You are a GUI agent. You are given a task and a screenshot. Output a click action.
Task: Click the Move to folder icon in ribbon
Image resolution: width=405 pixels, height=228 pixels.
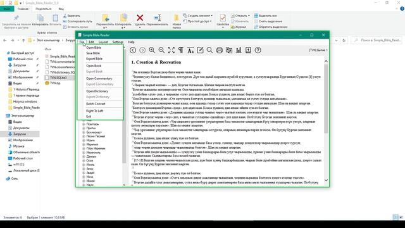point(105,18)
